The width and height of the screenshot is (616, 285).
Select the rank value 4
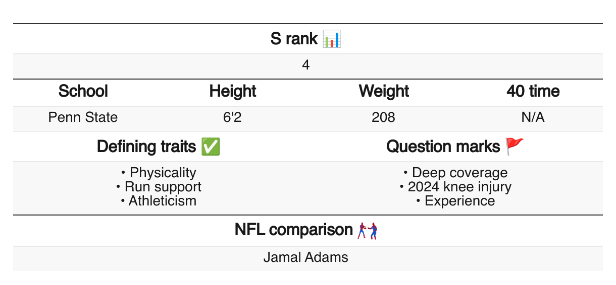[306, 66]
